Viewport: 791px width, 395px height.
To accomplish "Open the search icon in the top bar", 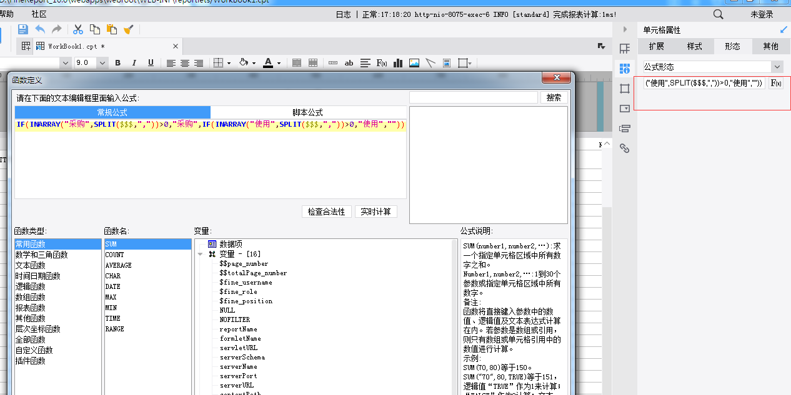I will 719,14.
